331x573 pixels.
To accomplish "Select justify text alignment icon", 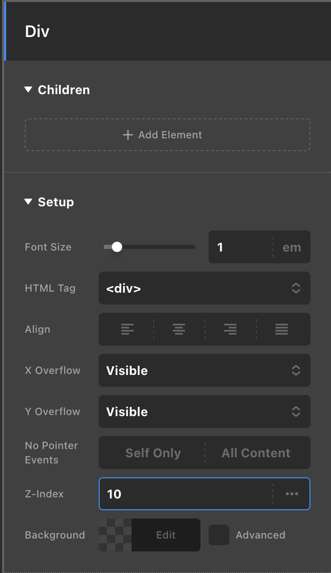I will 282,329.
